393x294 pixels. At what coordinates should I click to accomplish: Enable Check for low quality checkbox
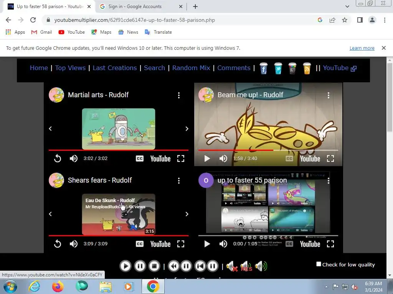(319, 264)
